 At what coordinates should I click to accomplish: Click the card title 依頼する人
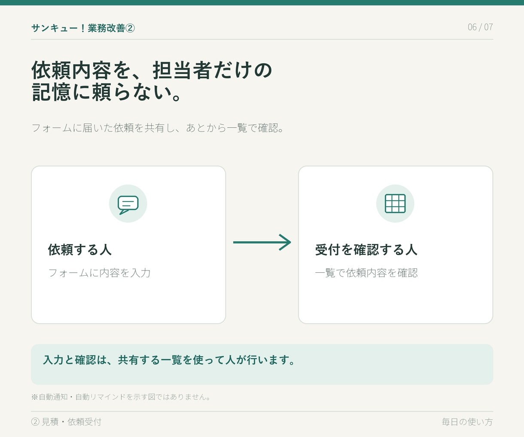pos(80,250)
